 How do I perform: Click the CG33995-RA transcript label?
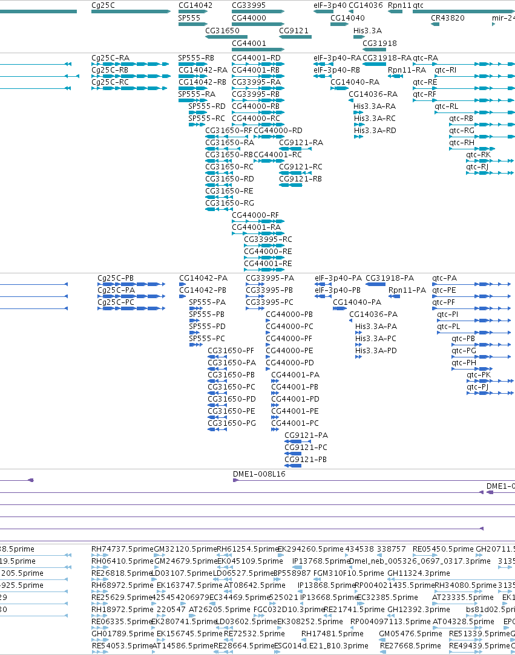(256, 82)
